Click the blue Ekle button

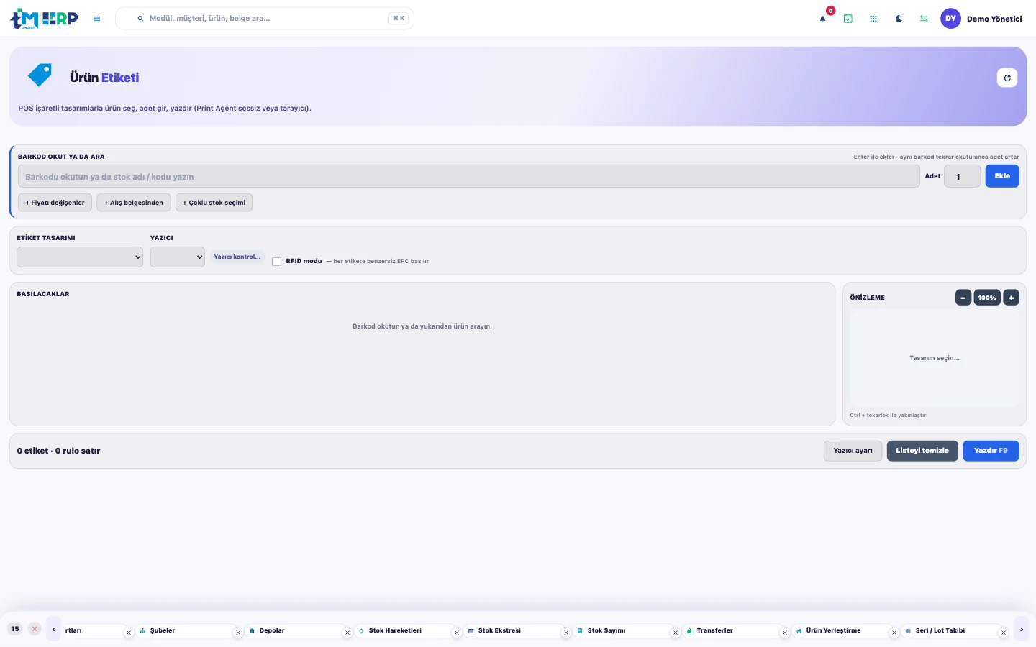(x=1002, y=176)
